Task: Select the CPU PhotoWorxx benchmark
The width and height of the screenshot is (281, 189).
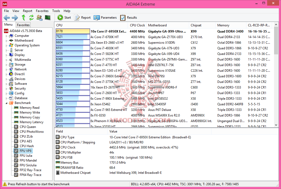Action: pos(32,132)
